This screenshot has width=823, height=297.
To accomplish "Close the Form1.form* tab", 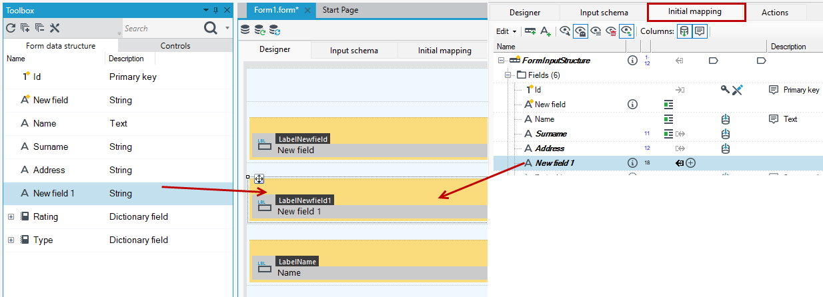I will 307,11.
